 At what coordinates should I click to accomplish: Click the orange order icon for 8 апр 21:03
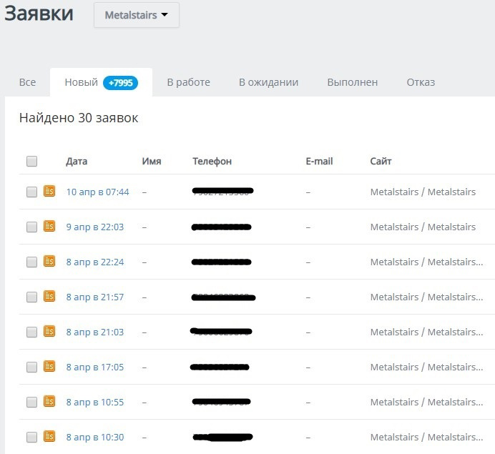click(49, 331)
